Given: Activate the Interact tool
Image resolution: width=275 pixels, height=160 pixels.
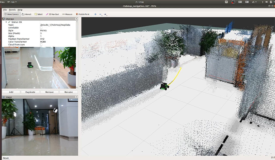Looking at the screenshot, I should click(x=27, y=14).
